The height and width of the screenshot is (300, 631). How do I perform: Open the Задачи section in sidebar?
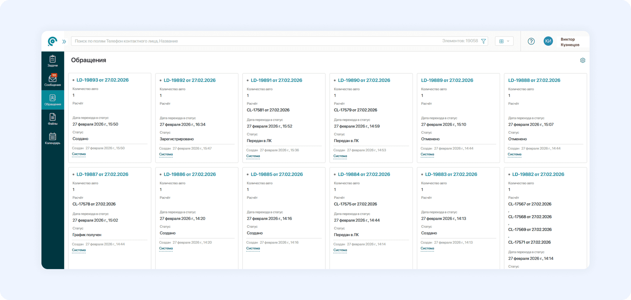[53, 61]
